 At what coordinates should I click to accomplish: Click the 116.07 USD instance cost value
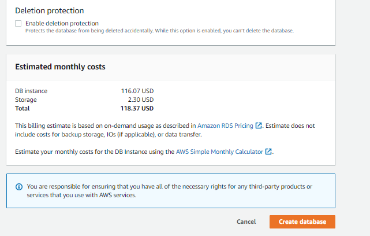point(137,91)
